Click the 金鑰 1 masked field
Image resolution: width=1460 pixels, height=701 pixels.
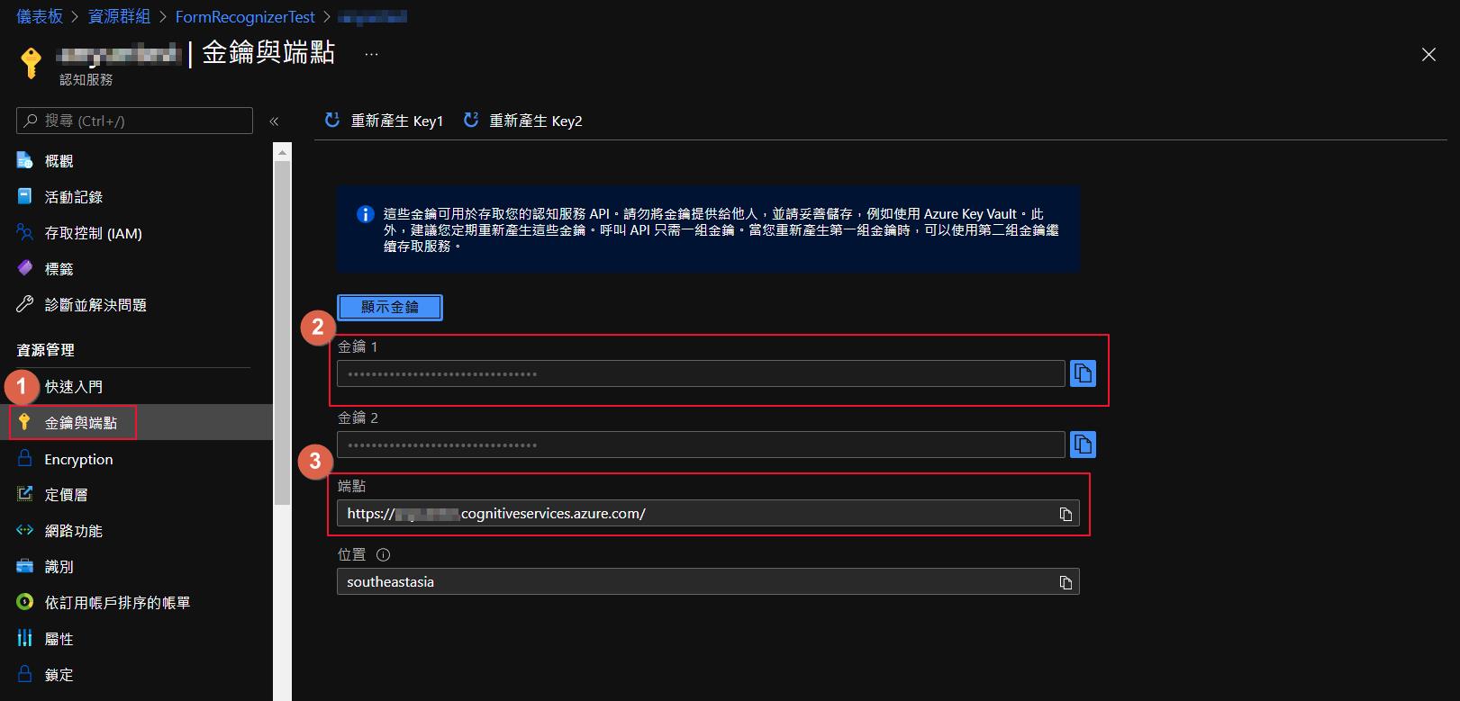(701, 373)
